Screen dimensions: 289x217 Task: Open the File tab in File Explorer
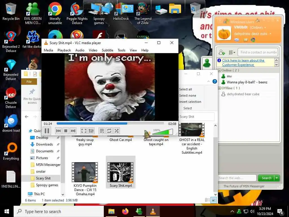[x=29, y=82]
